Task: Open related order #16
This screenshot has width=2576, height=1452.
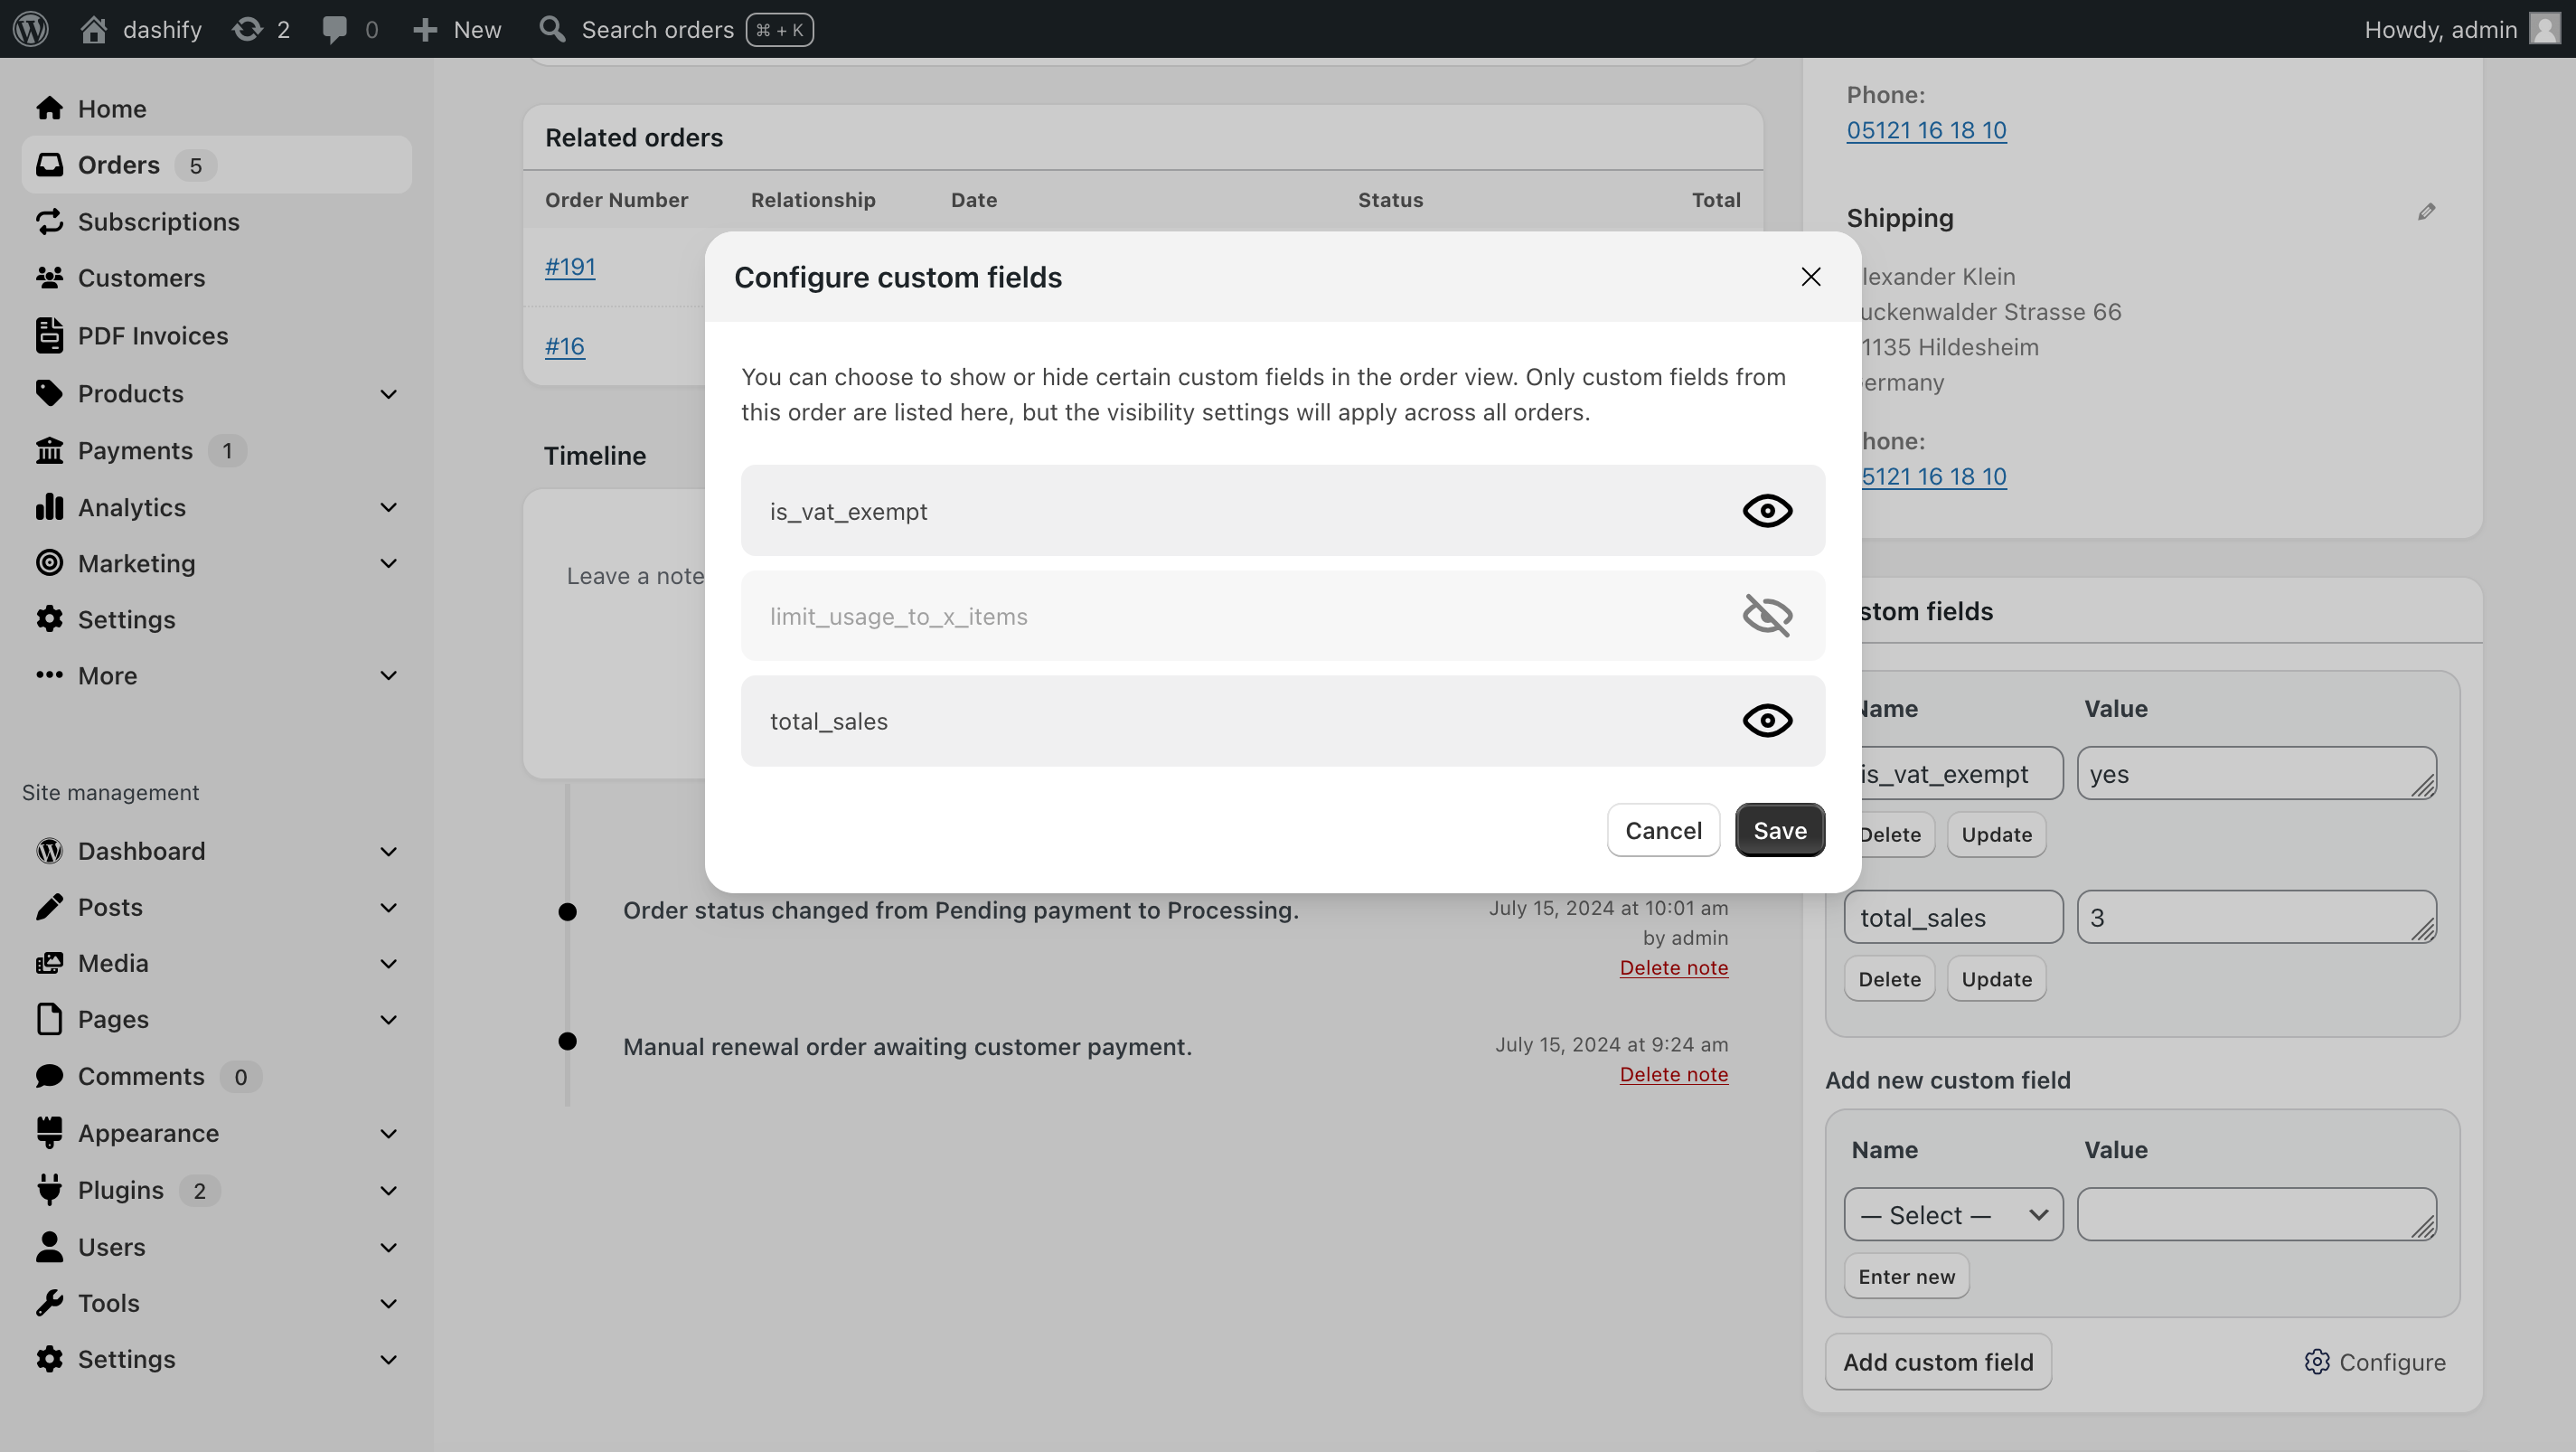Action: [x=565, y=346]
